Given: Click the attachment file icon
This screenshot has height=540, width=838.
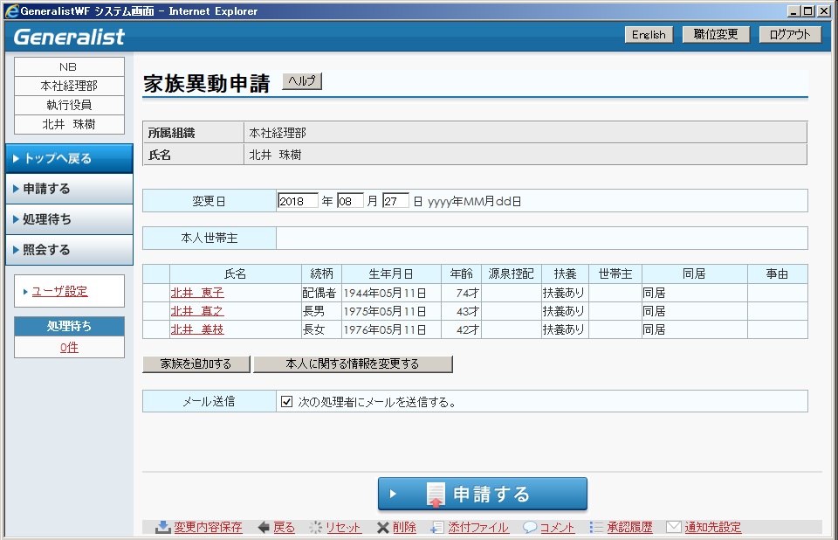Looking at the screenshot, I should click(437, 527).
